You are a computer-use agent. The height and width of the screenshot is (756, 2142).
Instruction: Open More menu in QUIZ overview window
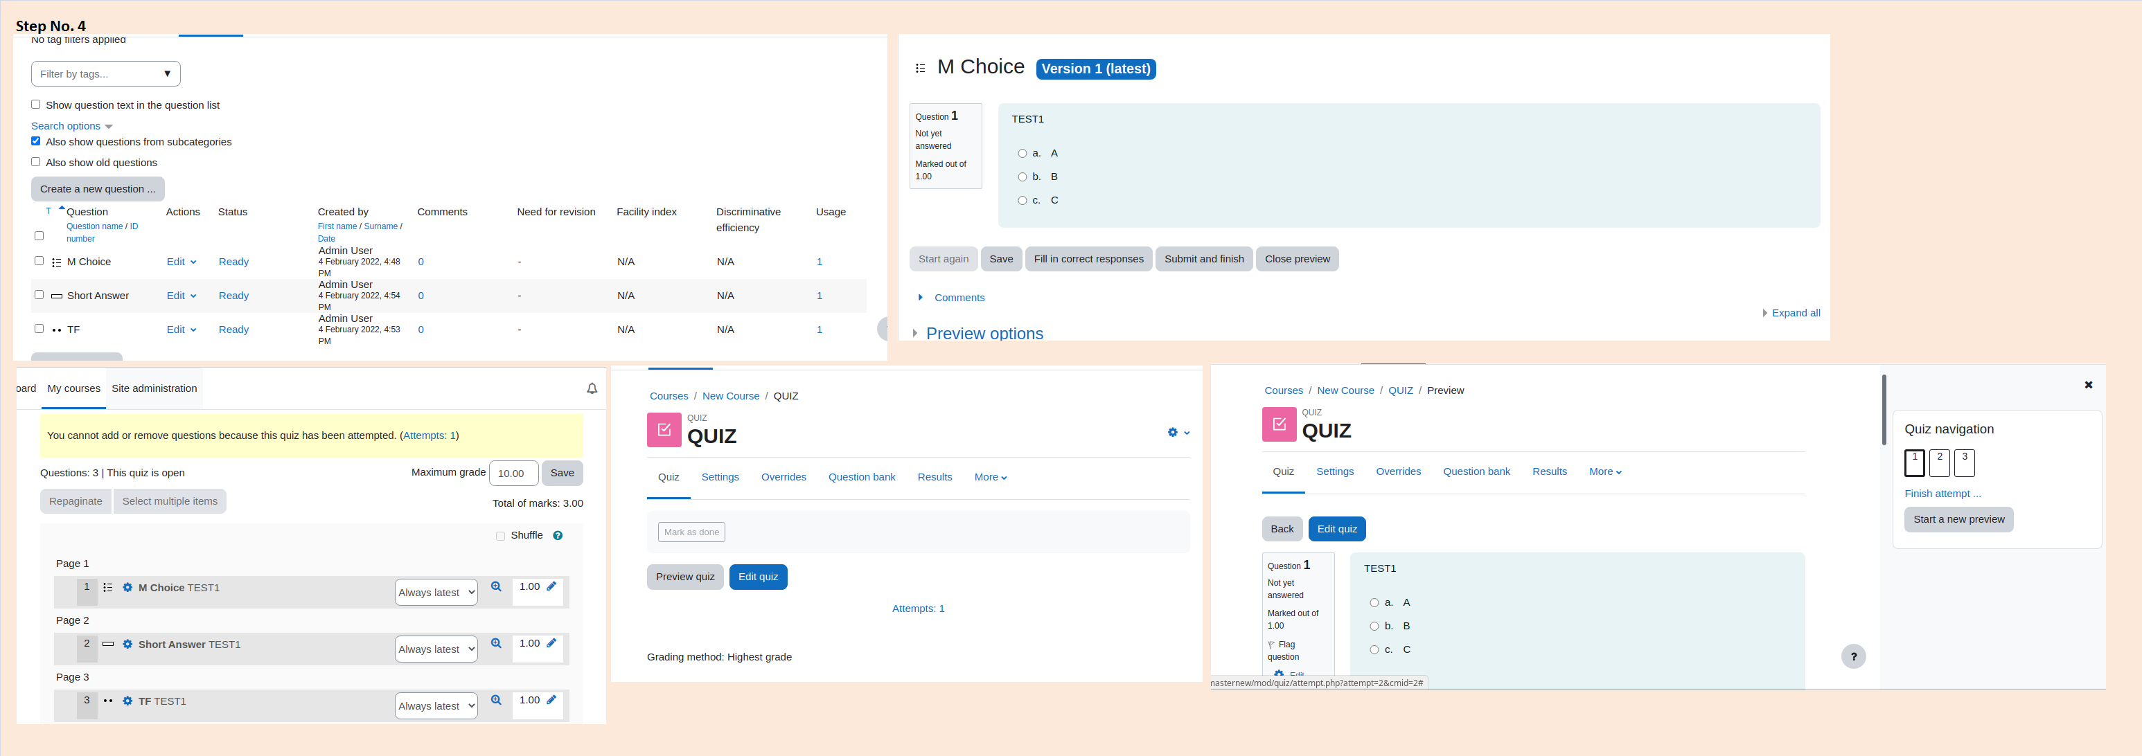[x=991, y=477]
